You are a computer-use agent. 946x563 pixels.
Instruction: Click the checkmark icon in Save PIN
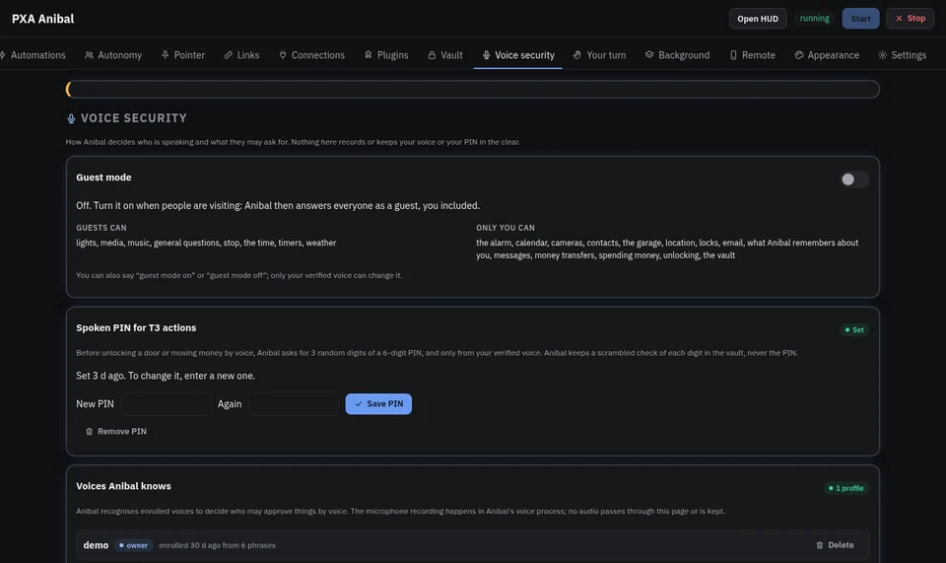(x=359, y=403)
